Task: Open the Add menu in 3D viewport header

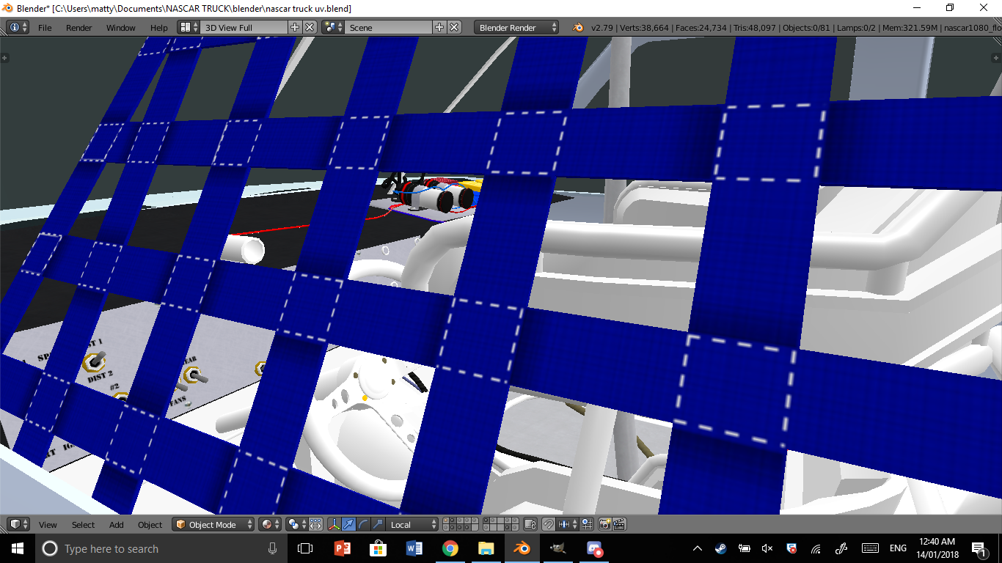Action: [117, 525]
